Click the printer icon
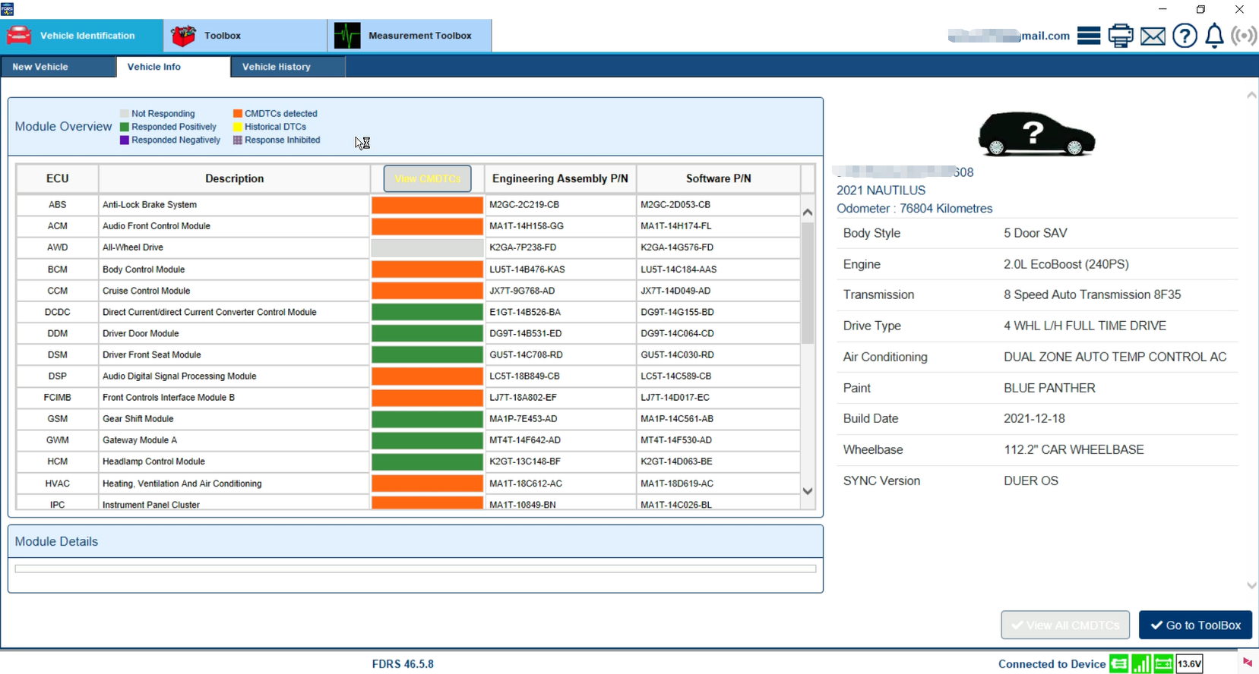 1120,36
